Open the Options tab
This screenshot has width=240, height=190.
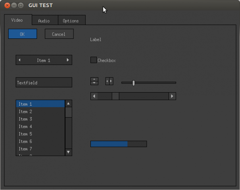tap(71, 21)
